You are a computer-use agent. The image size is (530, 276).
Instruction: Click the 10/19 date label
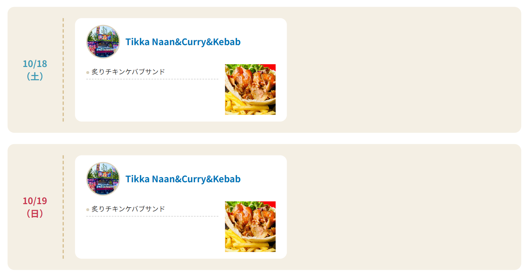[35, 201]
